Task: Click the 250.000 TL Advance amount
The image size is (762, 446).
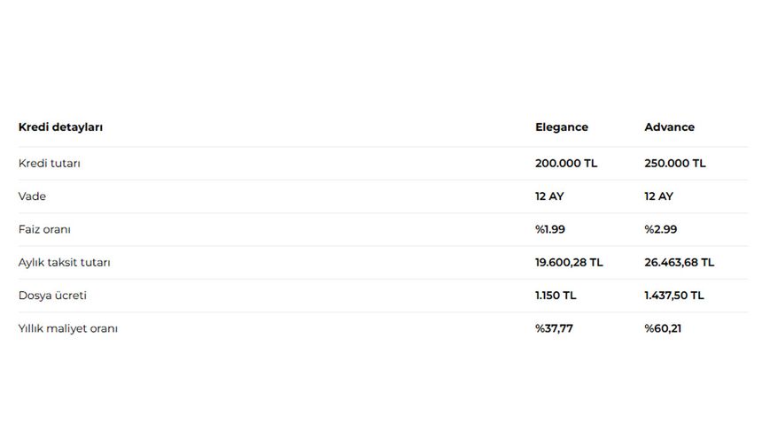Action: [675, 164]
